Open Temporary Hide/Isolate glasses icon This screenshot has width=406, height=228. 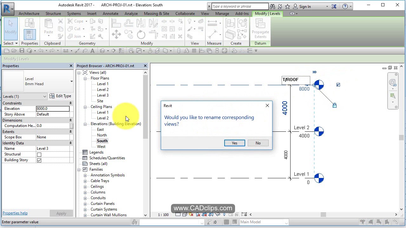point(218,214)
